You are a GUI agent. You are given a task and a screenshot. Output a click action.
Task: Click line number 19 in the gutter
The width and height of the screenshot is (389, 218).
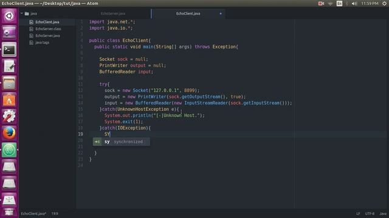(80, 134)
